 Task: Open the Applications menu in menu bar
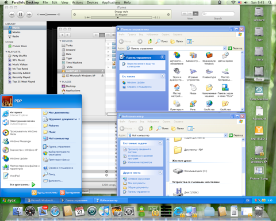[111, 2]
